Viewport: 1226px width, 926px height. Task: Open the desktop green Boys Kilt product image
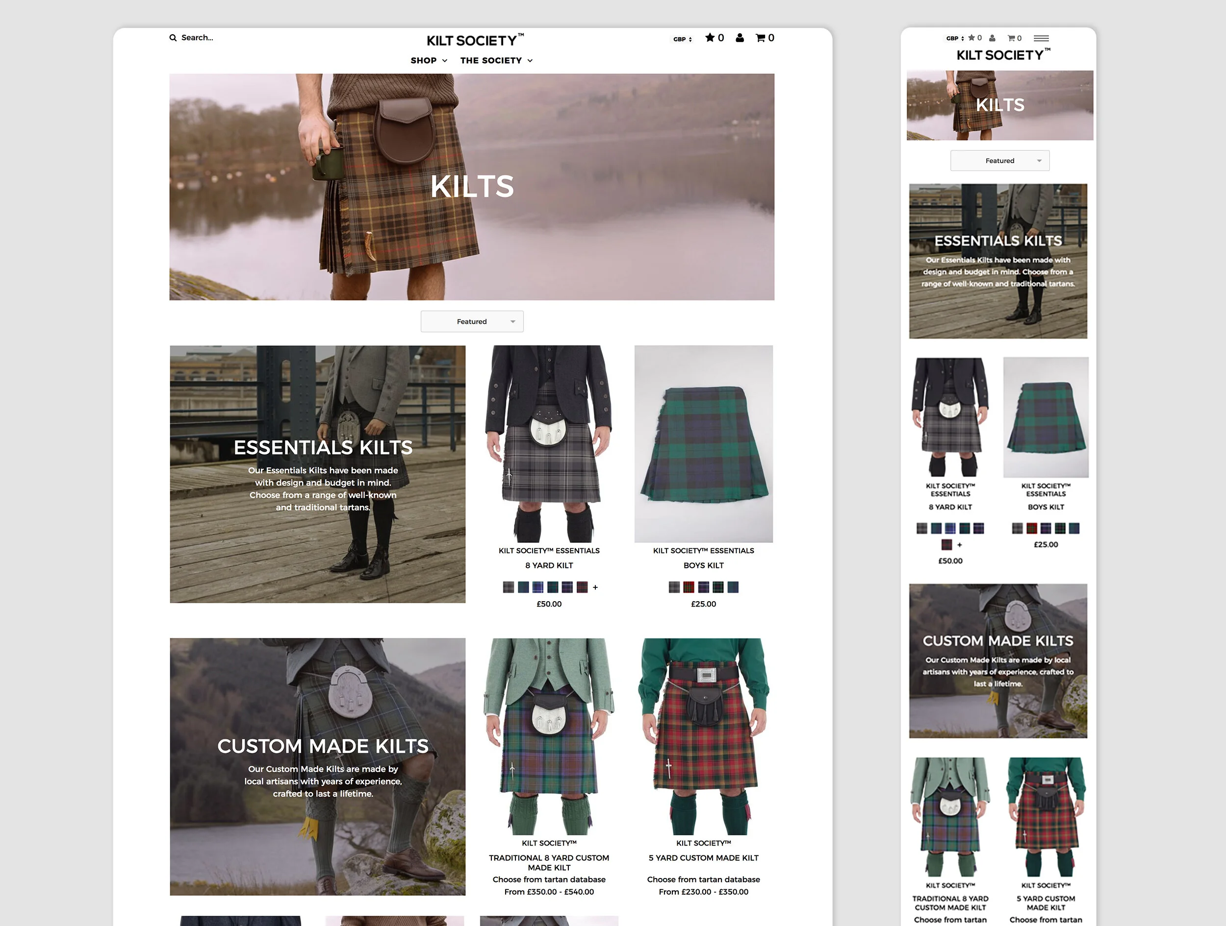click(x=703, y=443)
